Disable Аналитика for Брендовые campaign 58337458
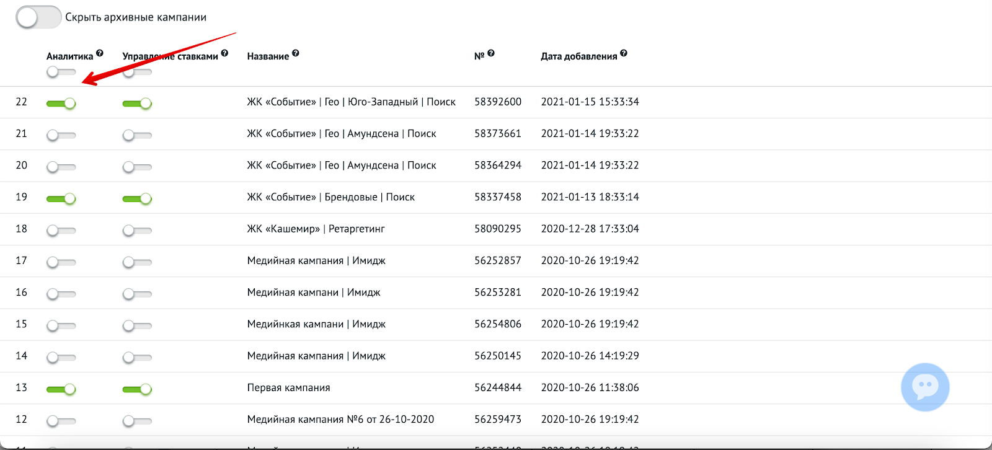The image size is (992, 450). (x=61, y=198)
